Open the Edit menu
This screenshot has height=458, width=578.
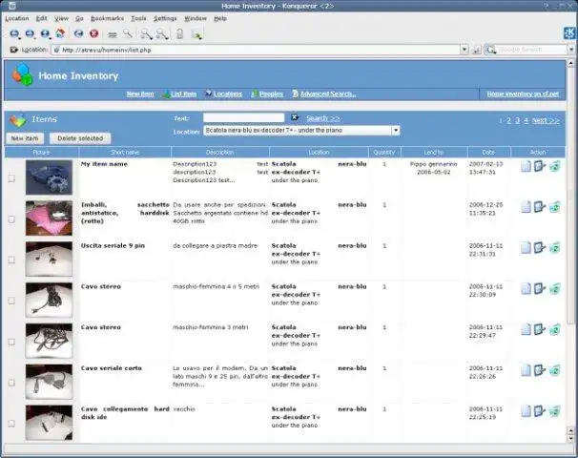pos(41,18)
